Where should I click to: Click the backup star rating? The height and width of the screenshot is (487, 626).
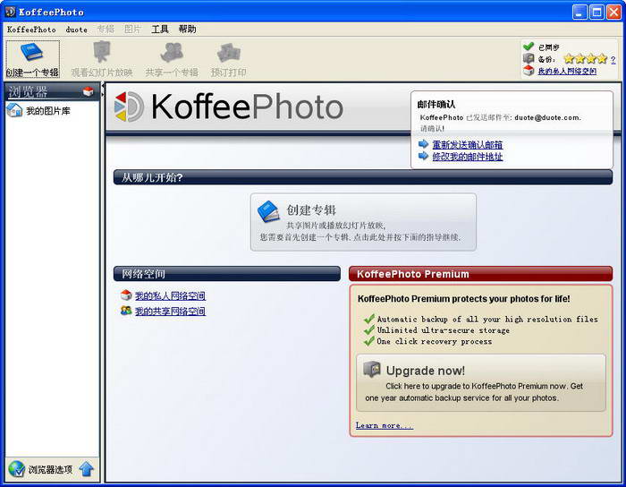click(x=585, y=59)
